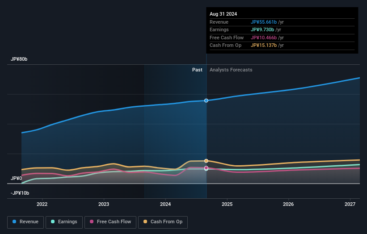Viewport: 367px width, 234px height.
Task: Select the 2026 x-axis label
Action: point(288,204)
